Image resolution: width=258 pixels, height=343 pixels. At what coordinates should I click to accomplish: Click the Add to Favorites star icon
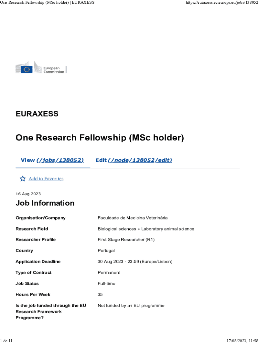pyautogui.click(x=23, y=179)
